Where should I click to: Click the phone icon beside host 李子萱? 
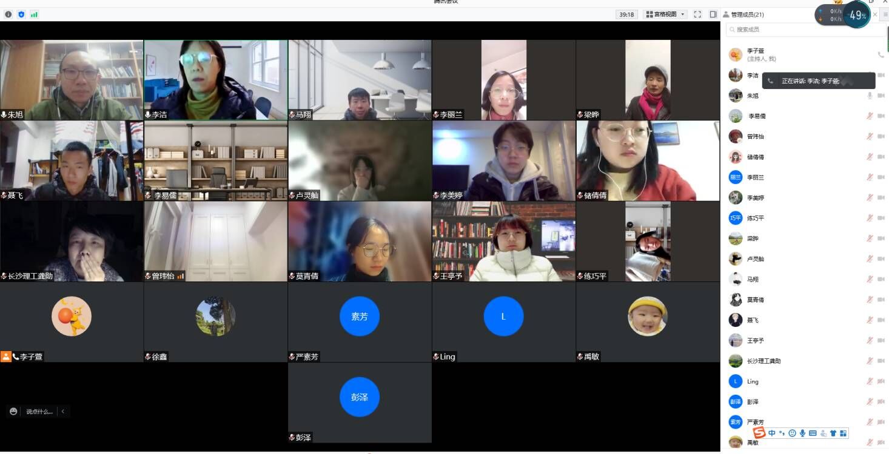coord(881,55)
